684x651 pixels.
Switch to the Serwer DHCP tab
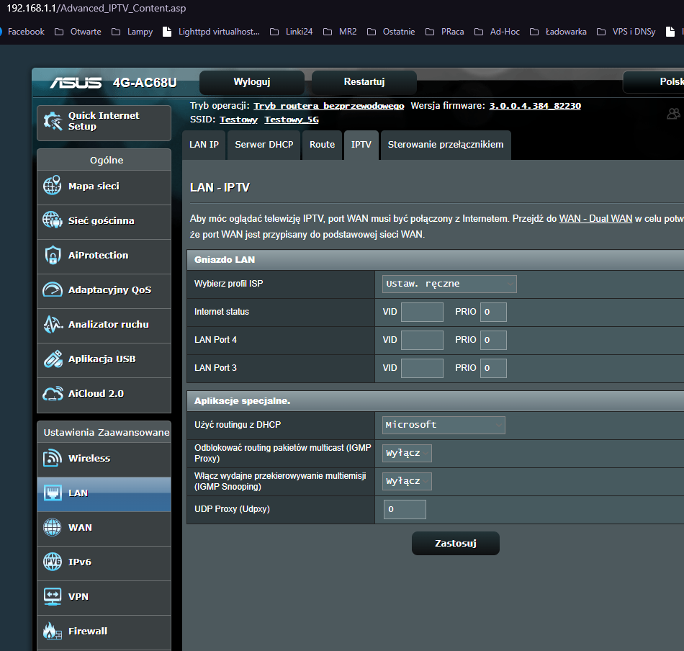(264, 145)
